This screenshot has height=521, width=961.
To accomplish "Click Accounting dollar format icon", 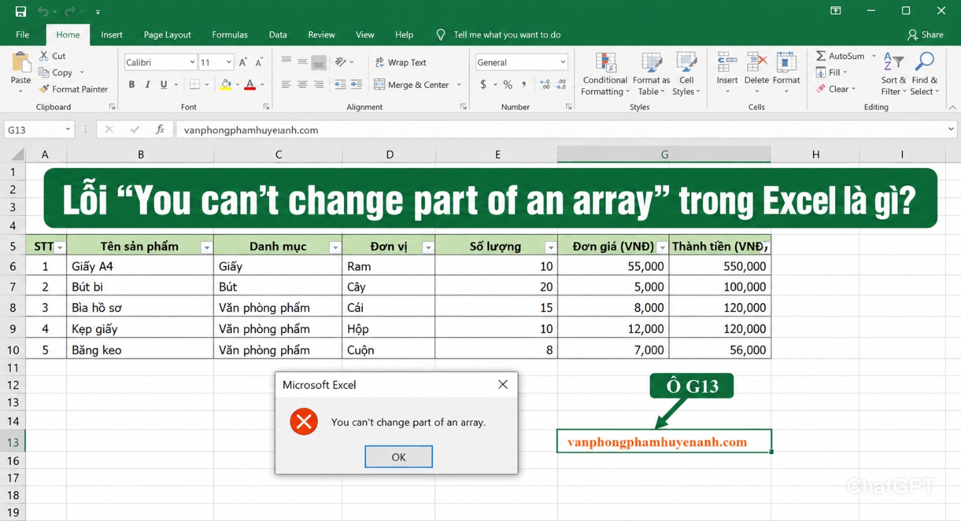I will click(483, 85).
